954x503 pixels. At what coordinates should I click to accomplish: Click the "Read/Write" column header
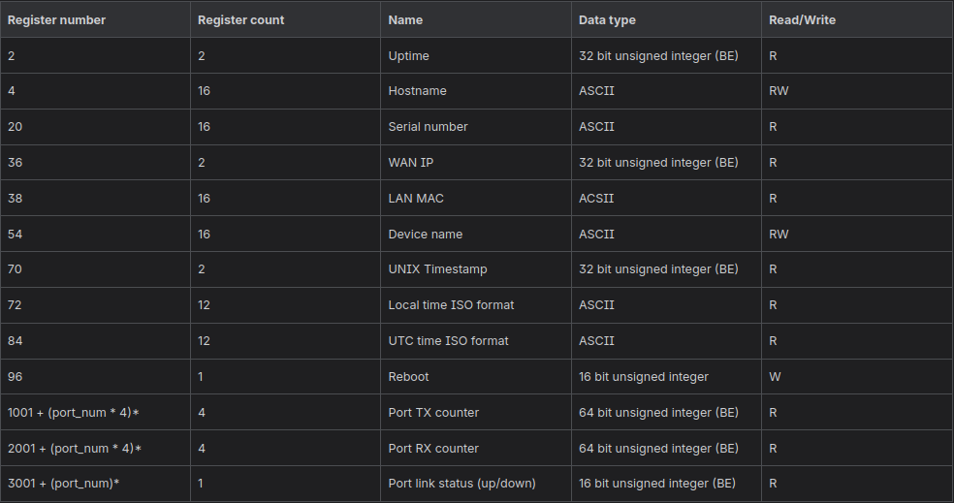tap(802, 19)
